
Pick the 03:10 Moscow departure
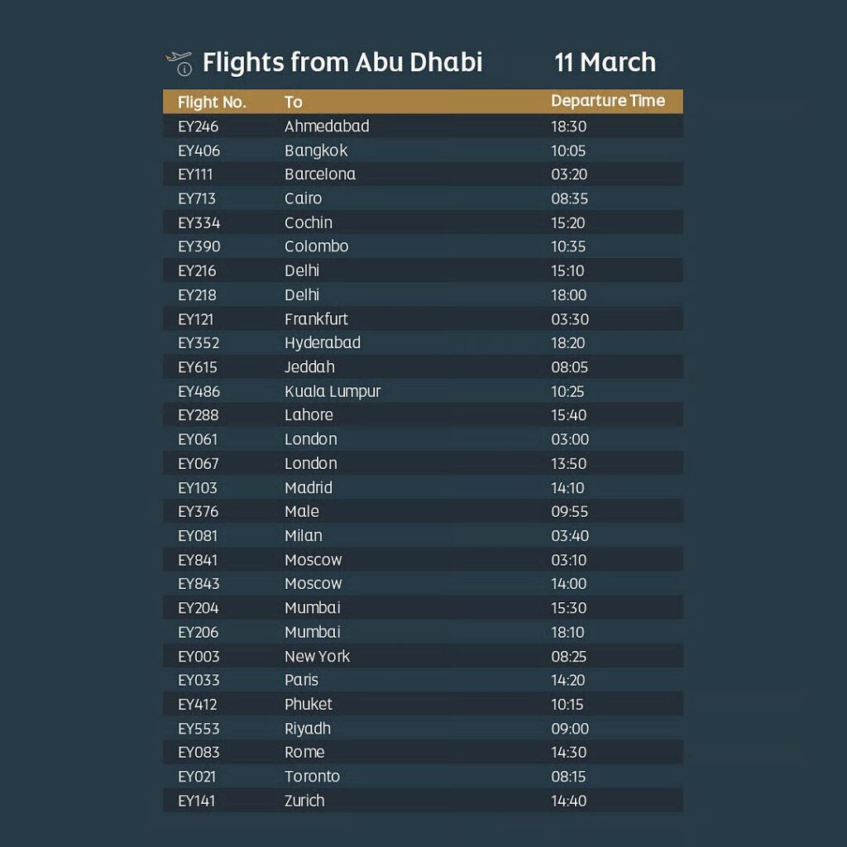(568, 560)
